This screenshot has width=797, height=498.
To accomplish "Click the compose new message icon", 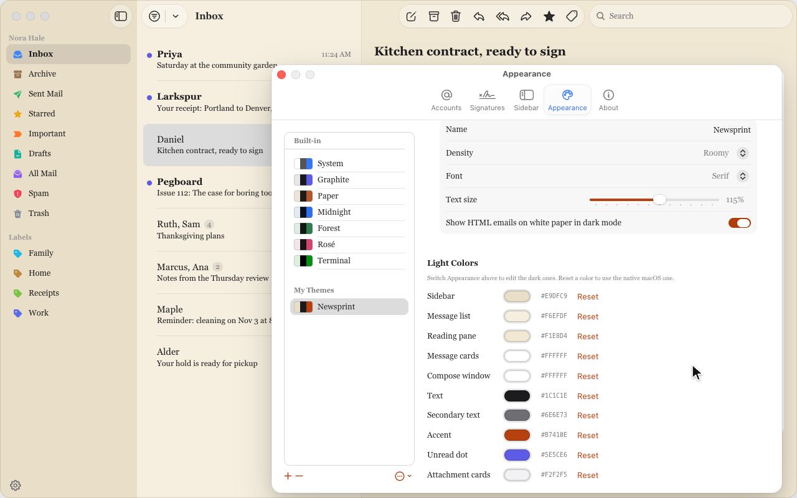I will coord(411,16).
